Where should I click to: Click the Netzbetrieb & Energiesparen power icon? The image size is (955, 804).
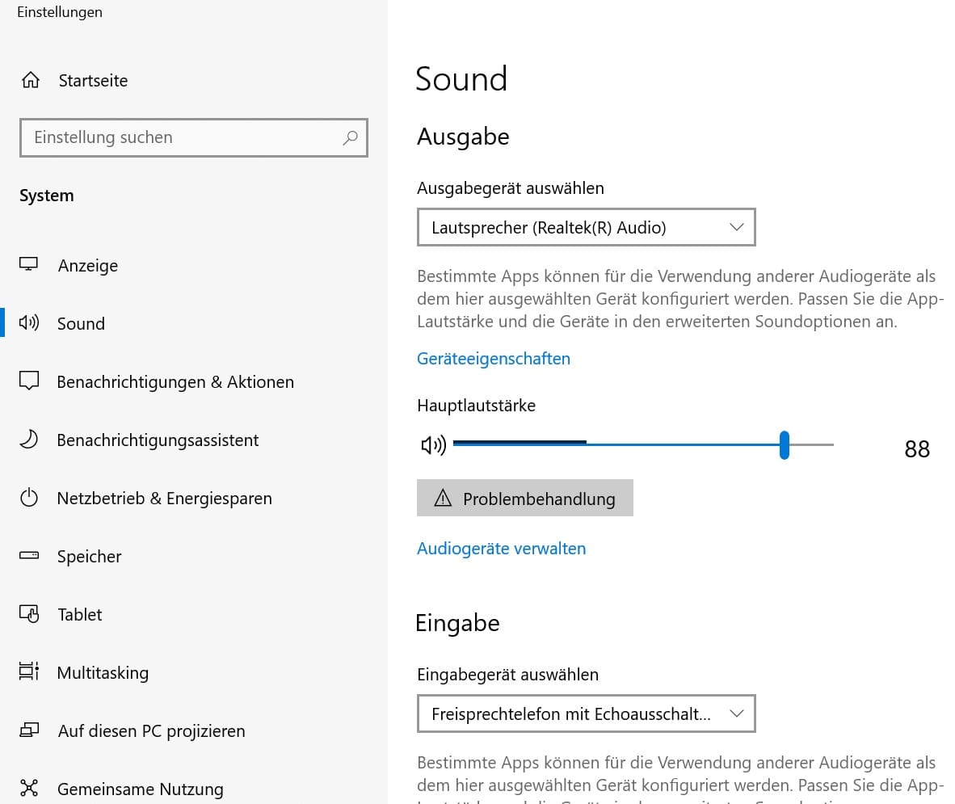29,498
